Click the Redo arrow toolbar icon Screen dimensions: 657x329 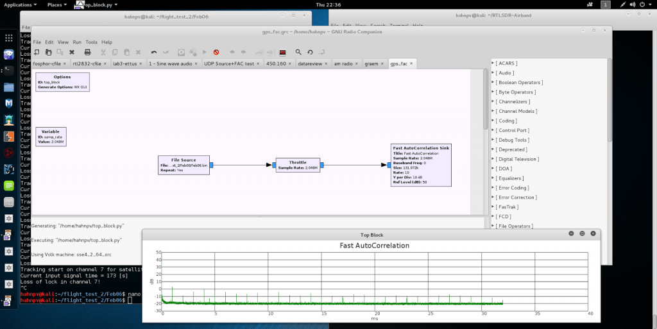coord(166,53)
